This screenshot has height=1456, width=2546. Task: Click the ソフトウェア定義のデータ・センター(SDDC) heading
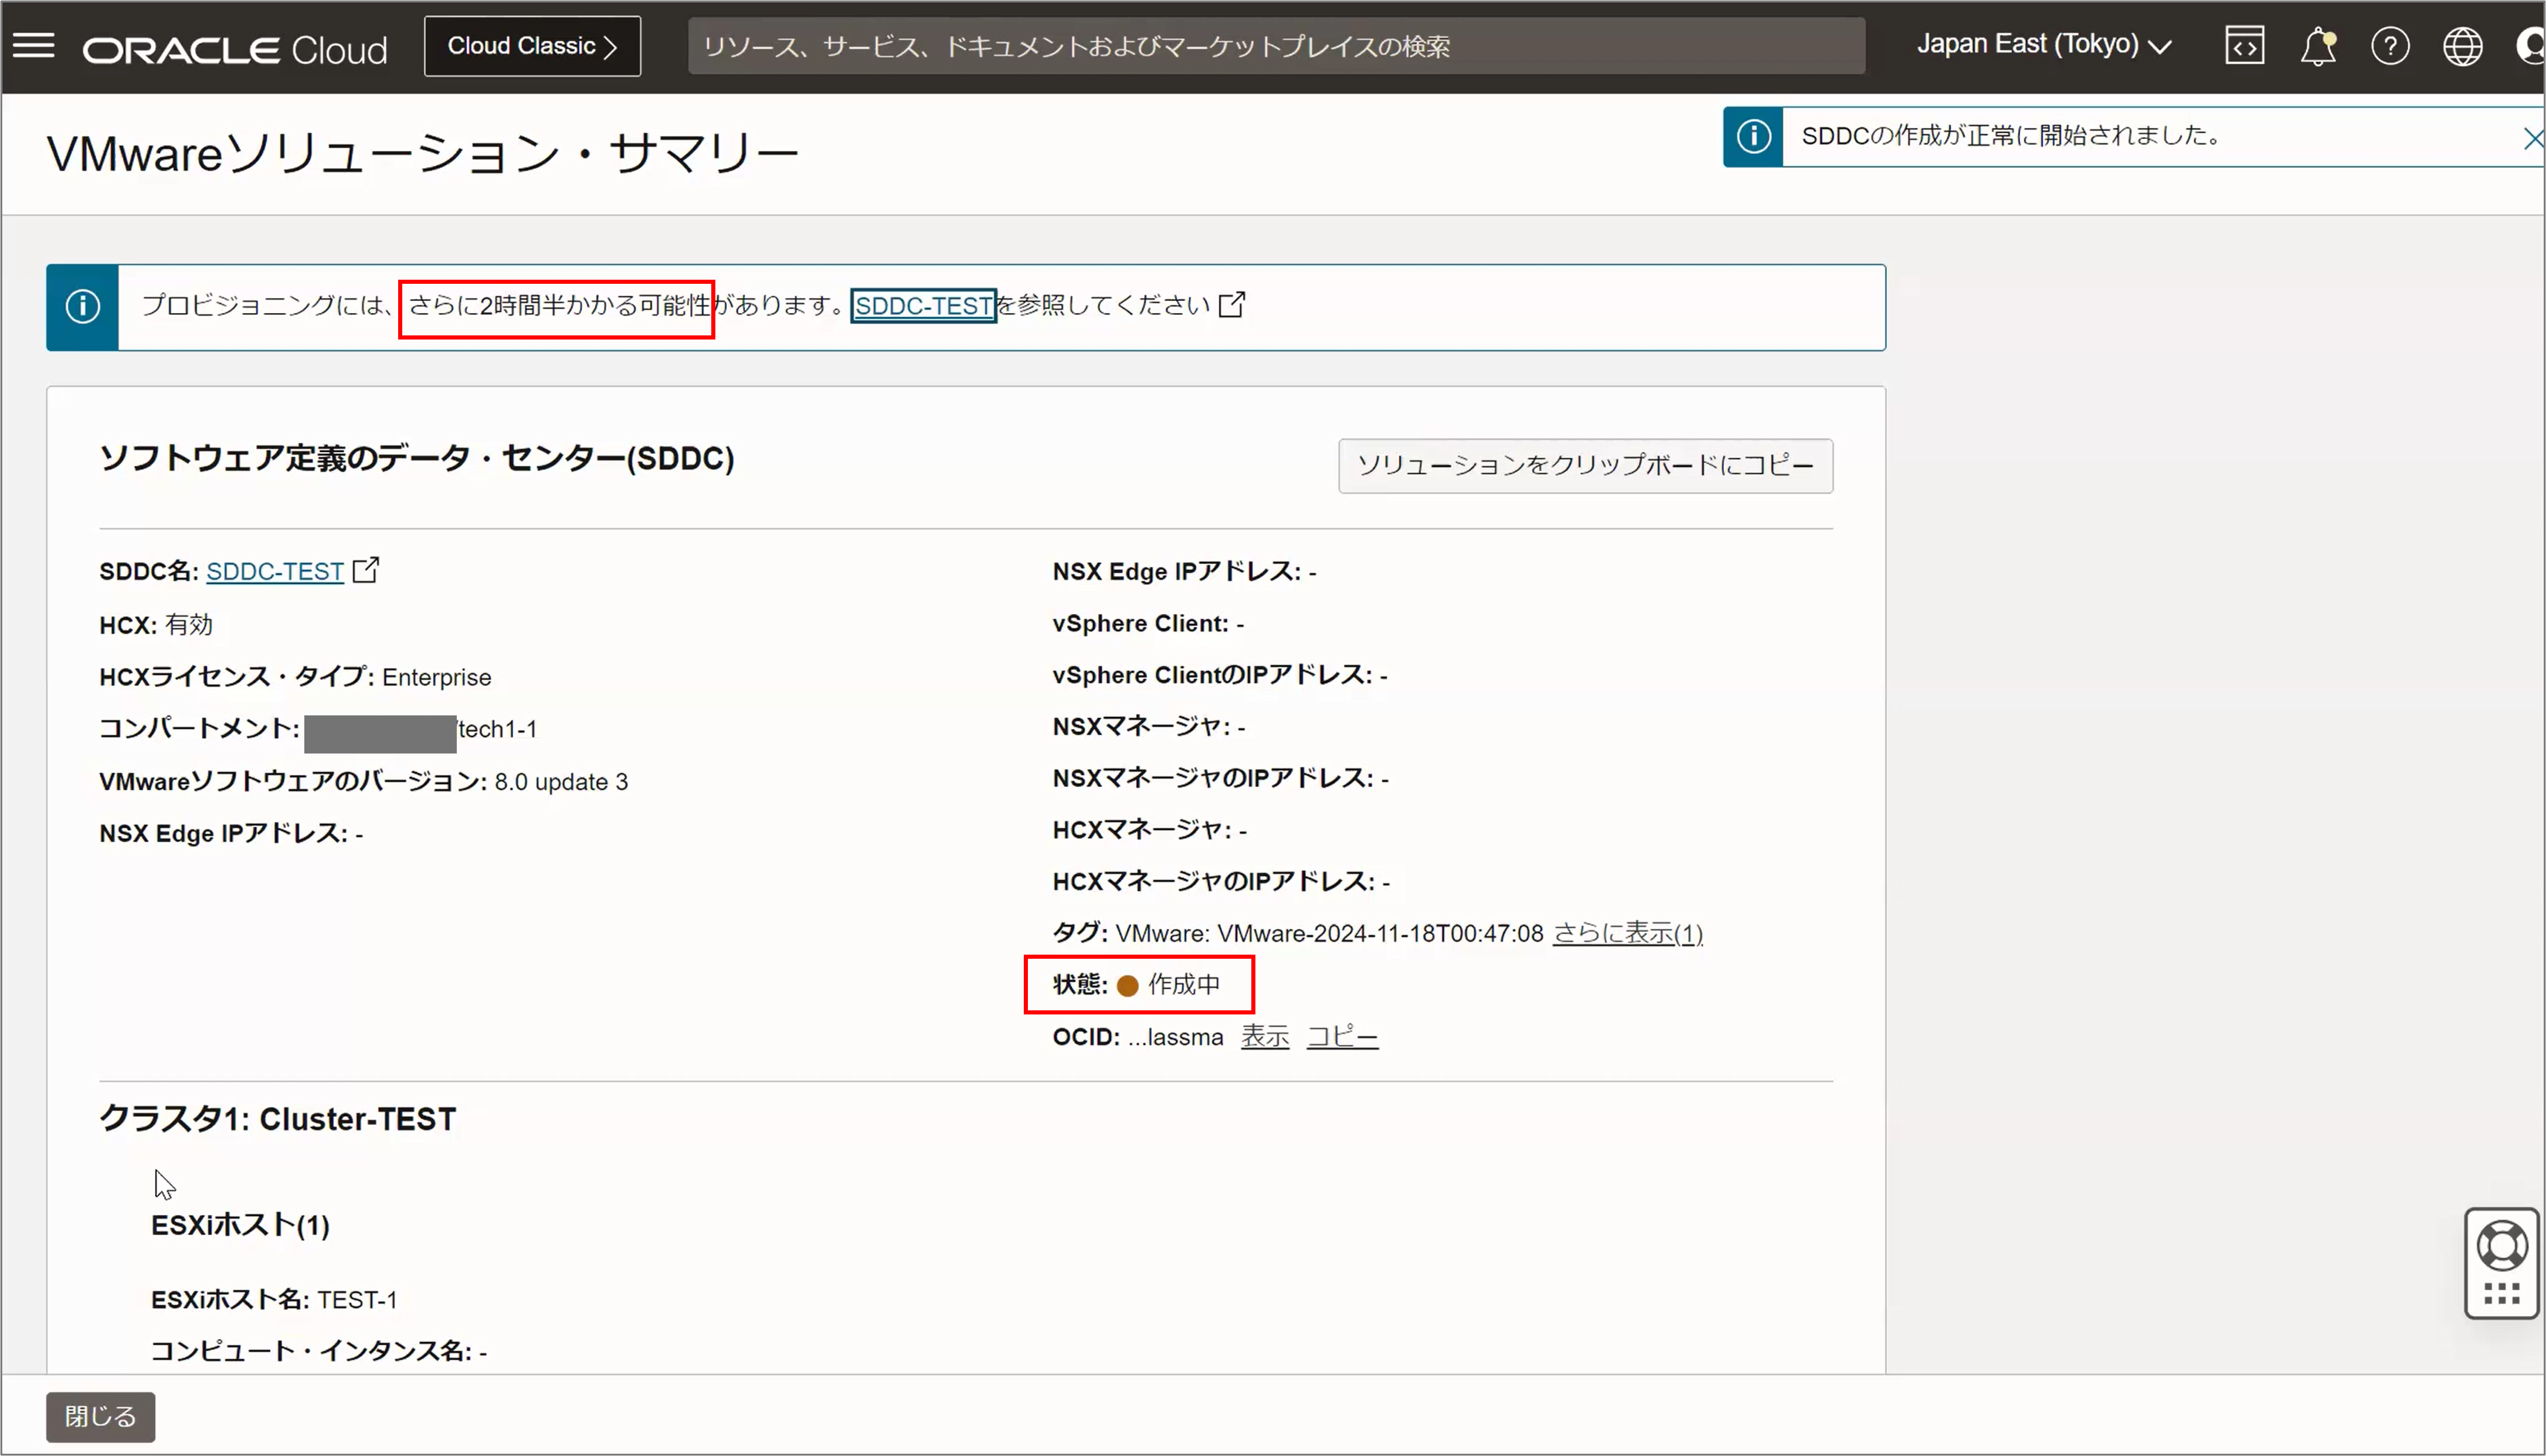[x=417, y=458]
